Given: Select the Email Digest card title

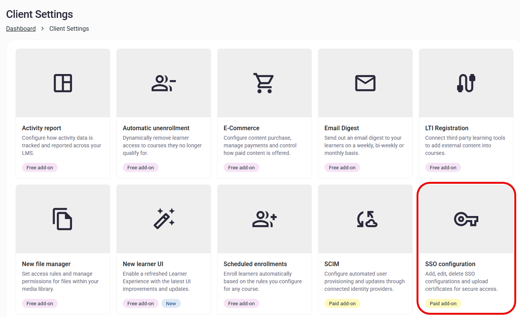Looking at the screenshot, I should pos(341,128).
